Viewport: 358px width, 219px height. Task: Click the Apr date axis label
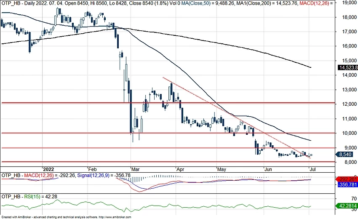(180, 169)
